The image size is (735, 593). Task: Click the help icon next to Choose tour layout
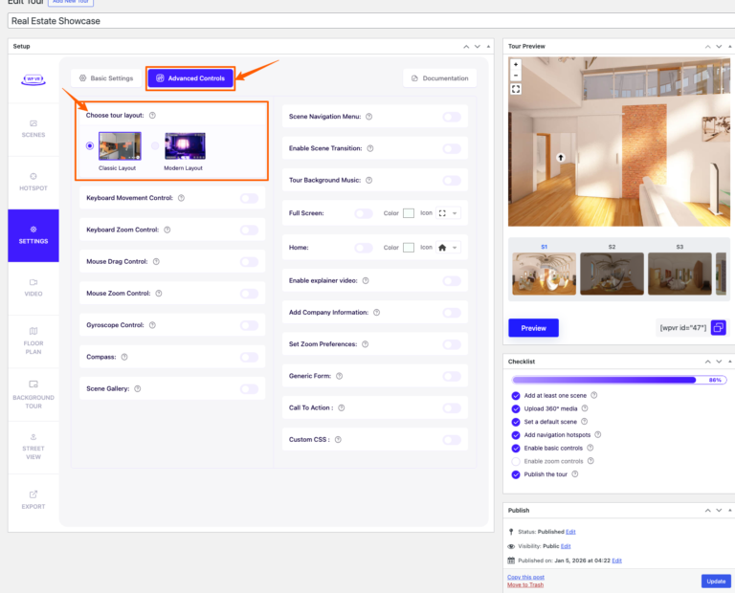click(x=152, y=115)
